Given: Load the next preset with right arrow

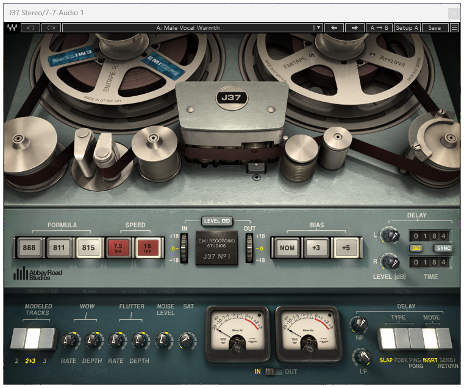Looking at the screenshot, I should [354, 28].
